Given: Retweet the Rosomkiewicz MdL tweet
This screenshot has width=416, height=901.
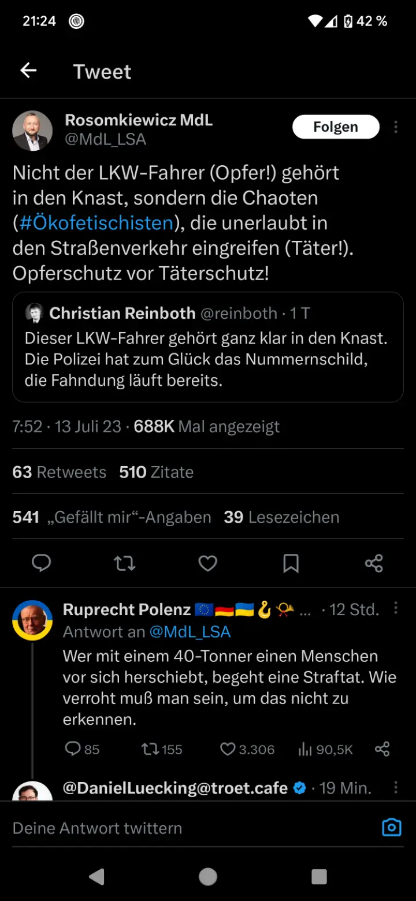Looking at the screenshot, I should point(125,563).
